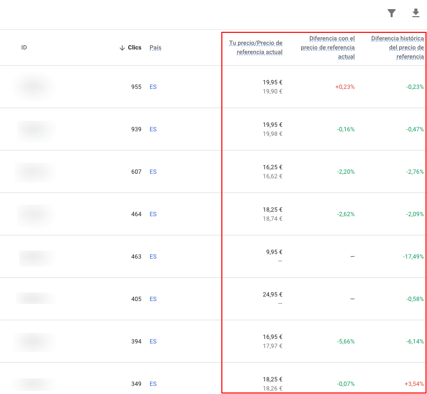Sort by the Clics column header

(134, 47)
